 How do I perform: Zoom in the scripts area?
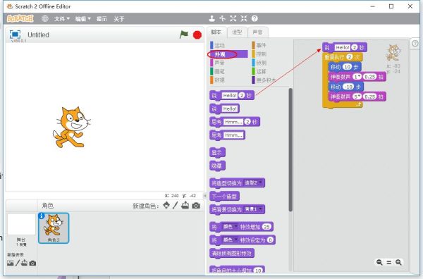398,262
